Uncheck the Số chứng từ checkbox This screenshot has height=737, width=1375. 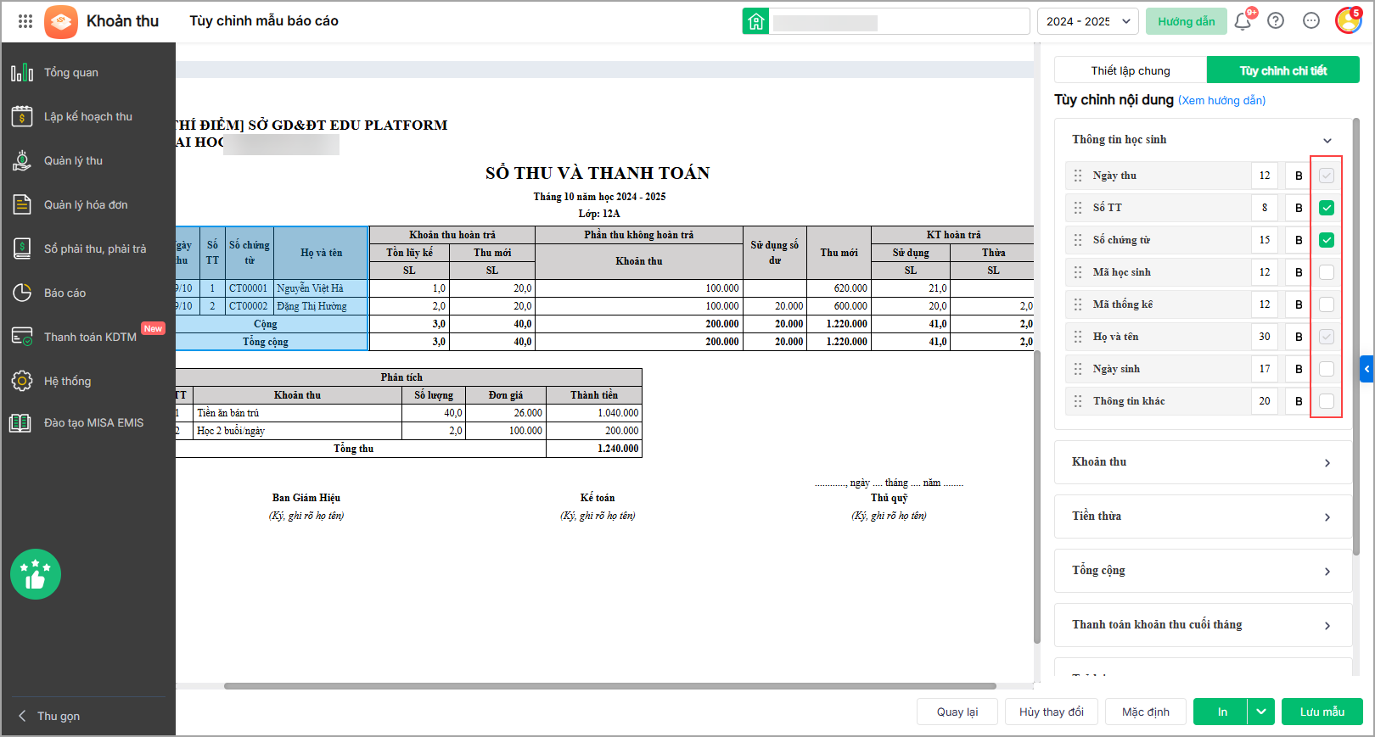pos(1327,240)
